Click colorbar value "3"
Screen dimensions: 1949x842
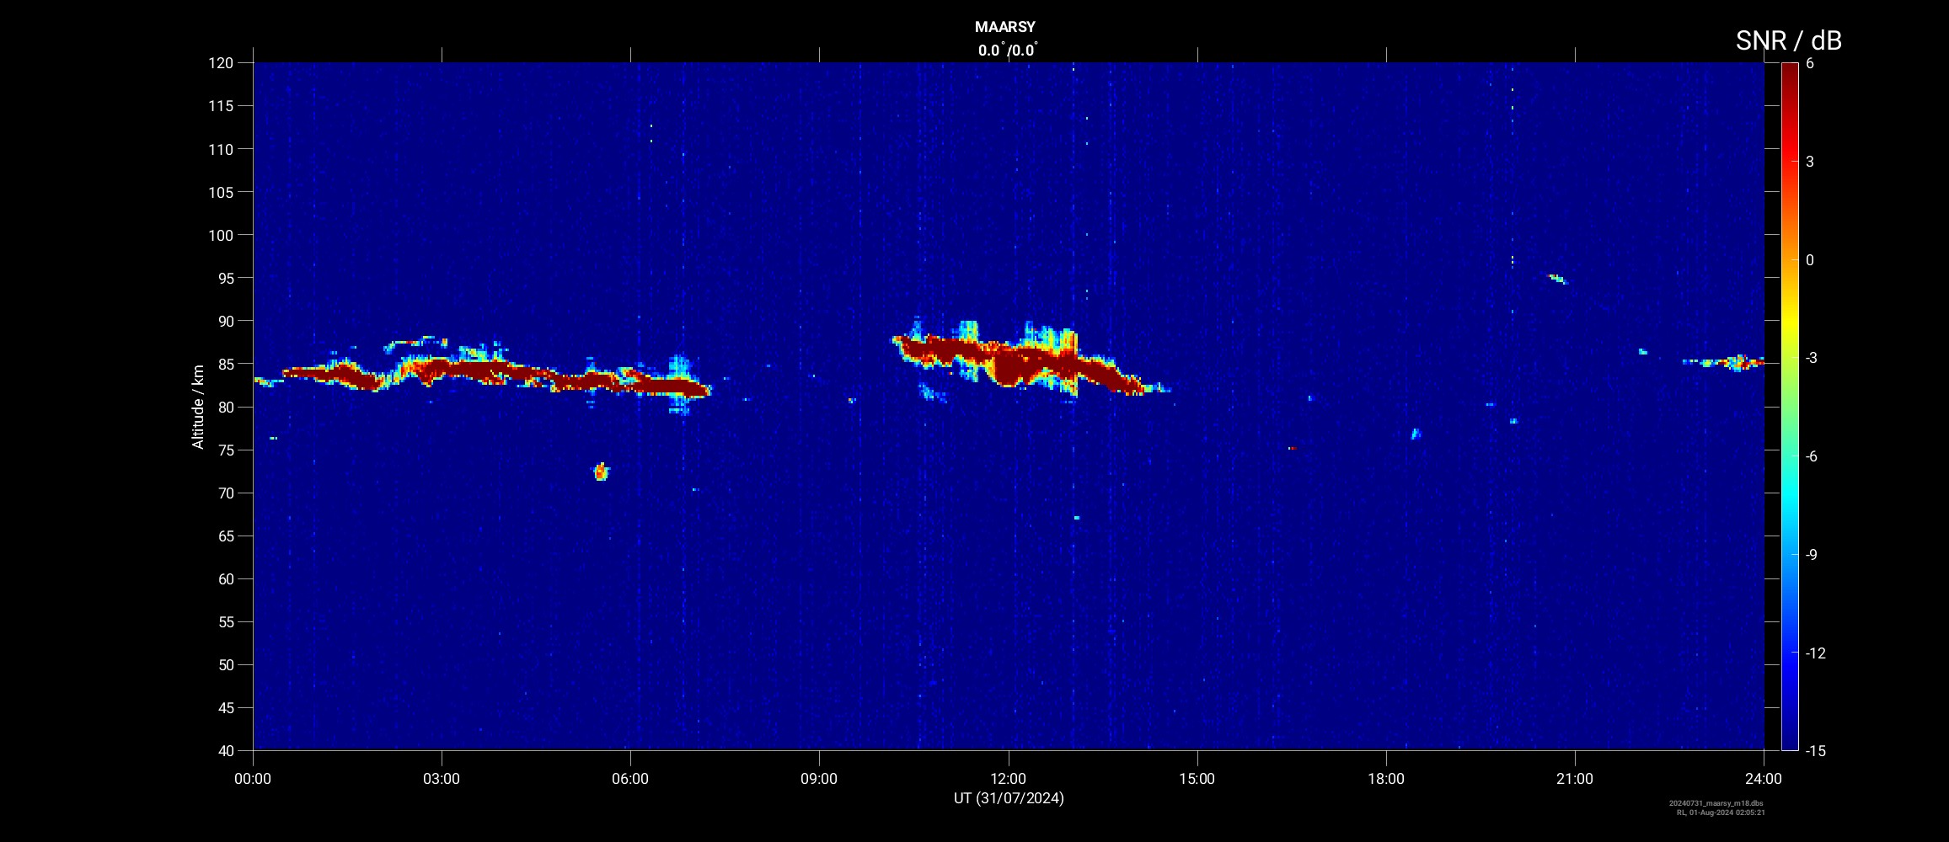point(1810,162)
